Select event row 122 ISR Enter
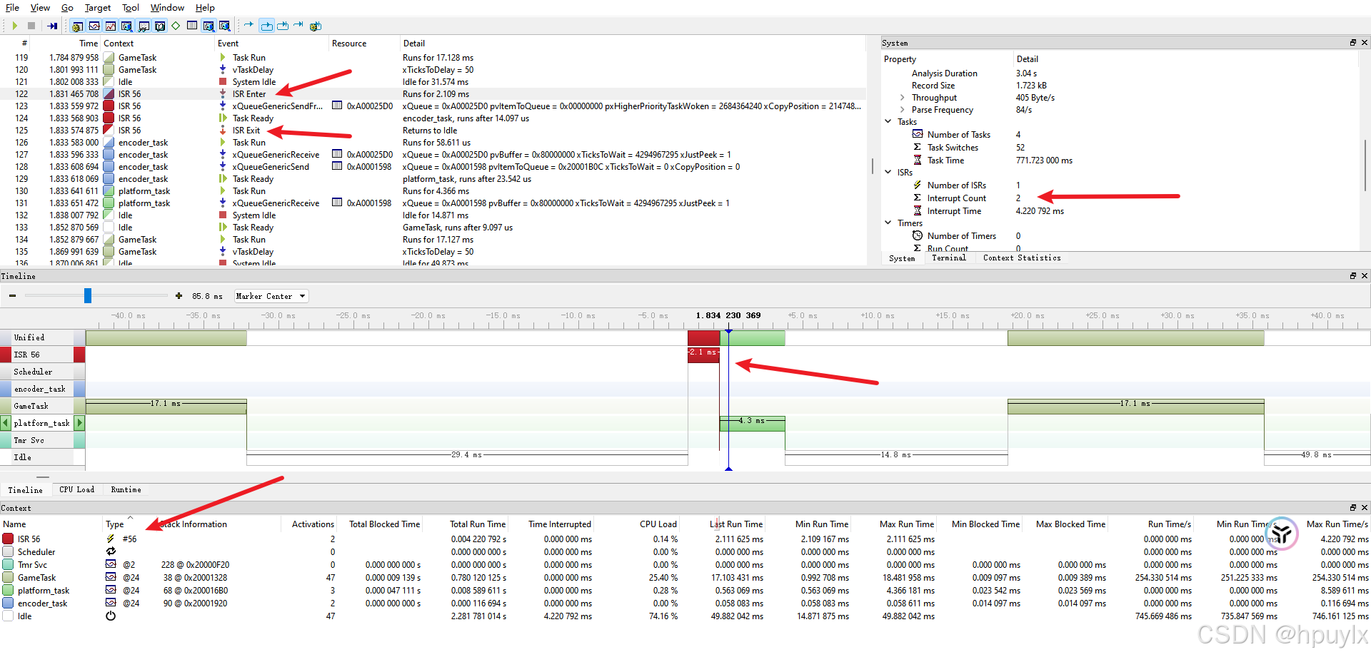Viewport: 1371px width, 657px height. click(250, 93)
